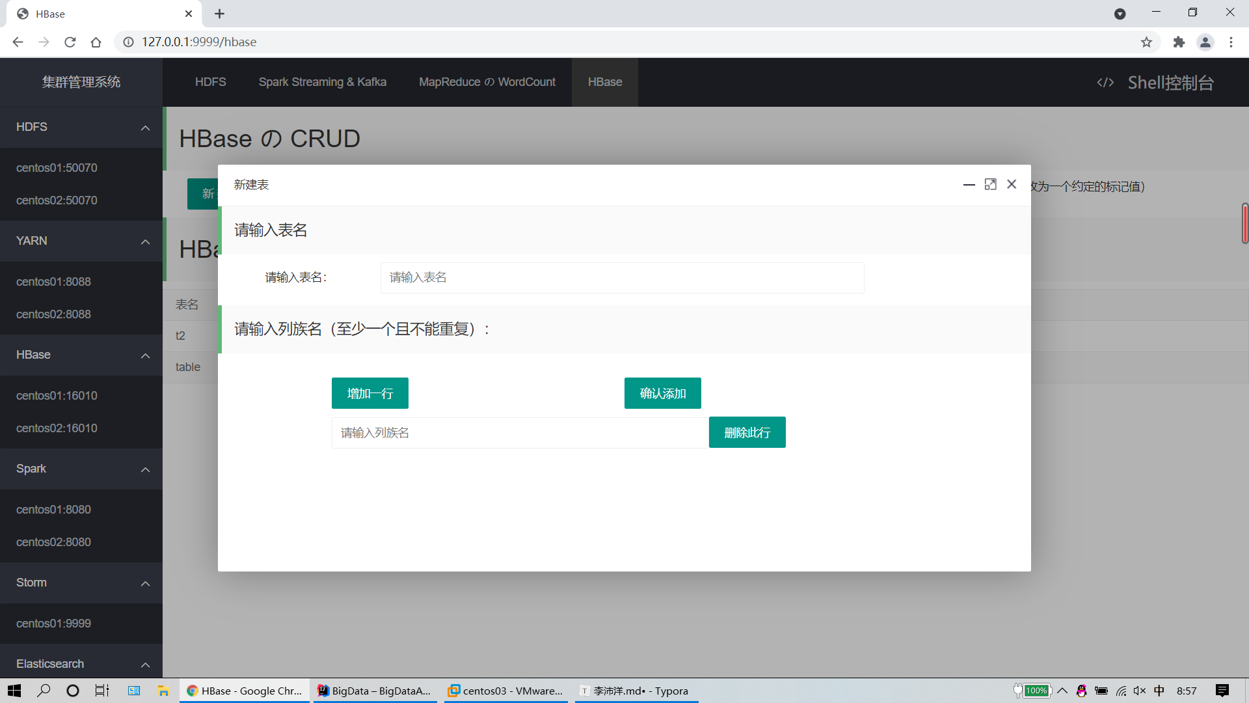Viewport: 1249px width, 703px height.
Task: Switch to centos03 VMware taskbar window
Action: tap(506, 691)
